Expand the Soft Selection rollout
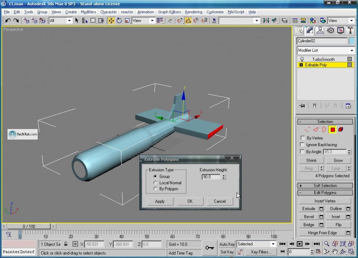Screen dimensions: 358x258 325,186
